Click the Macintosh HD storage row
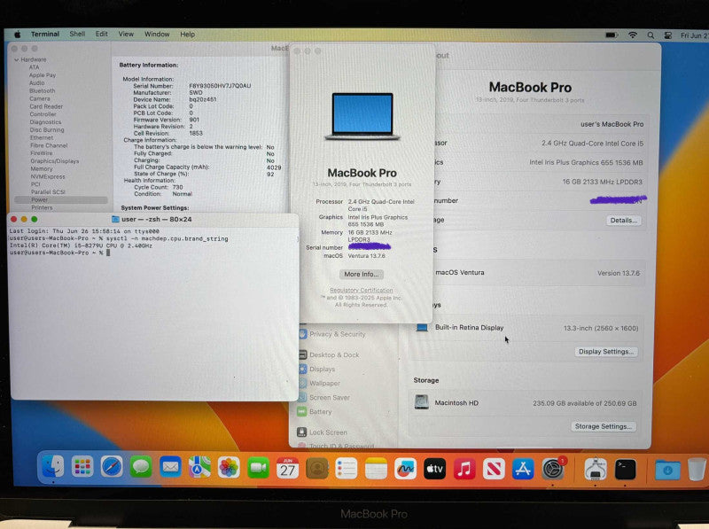This screenshot has height=529, width=709. [526, 402]
